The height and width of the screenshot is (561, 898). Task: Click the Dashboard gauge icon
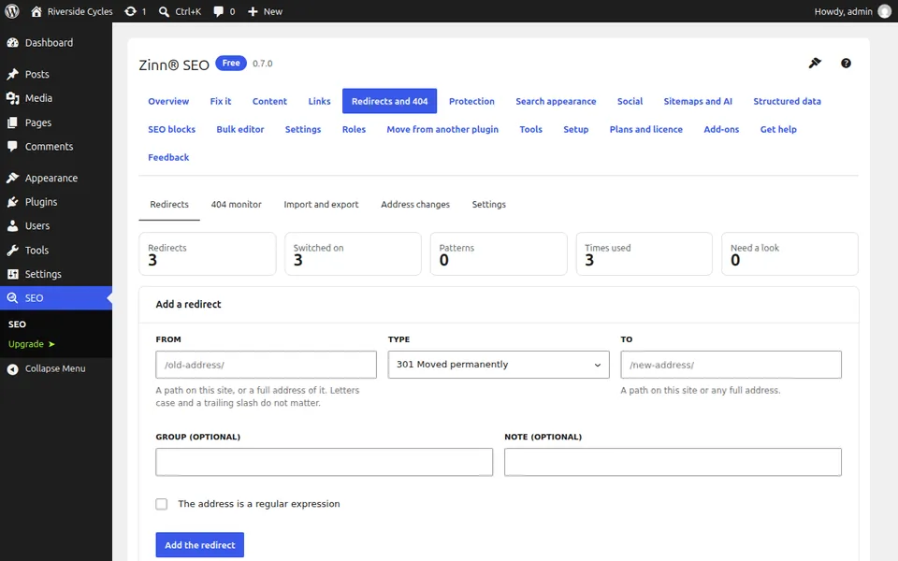(x=12, y=42)
